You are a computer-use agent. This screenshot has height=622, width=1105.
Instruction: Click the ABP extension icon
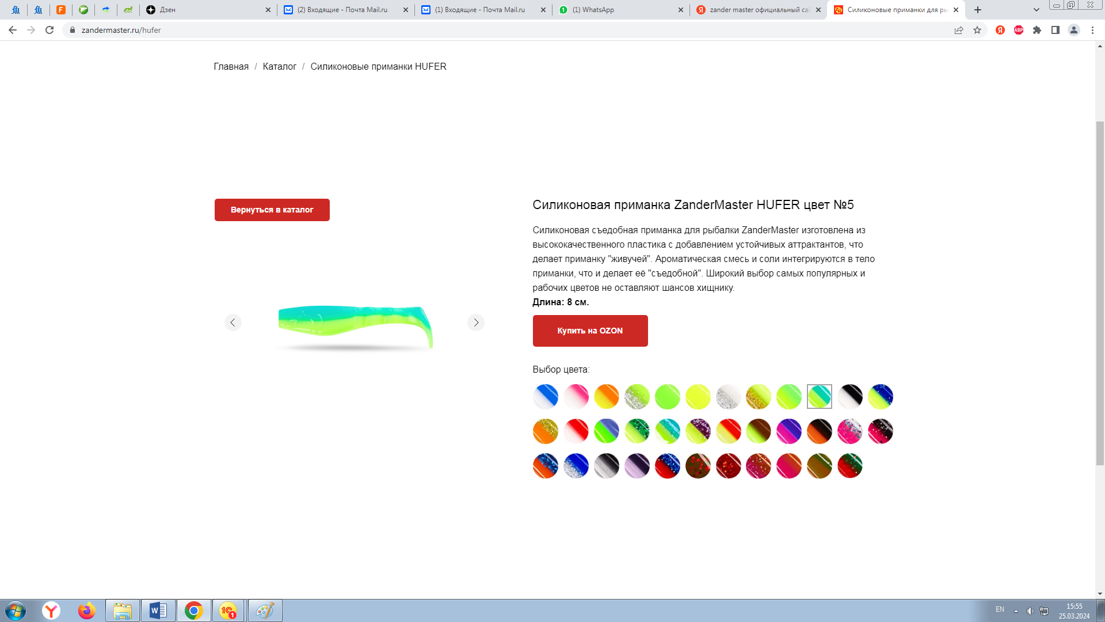click(x=1019, y=30)
